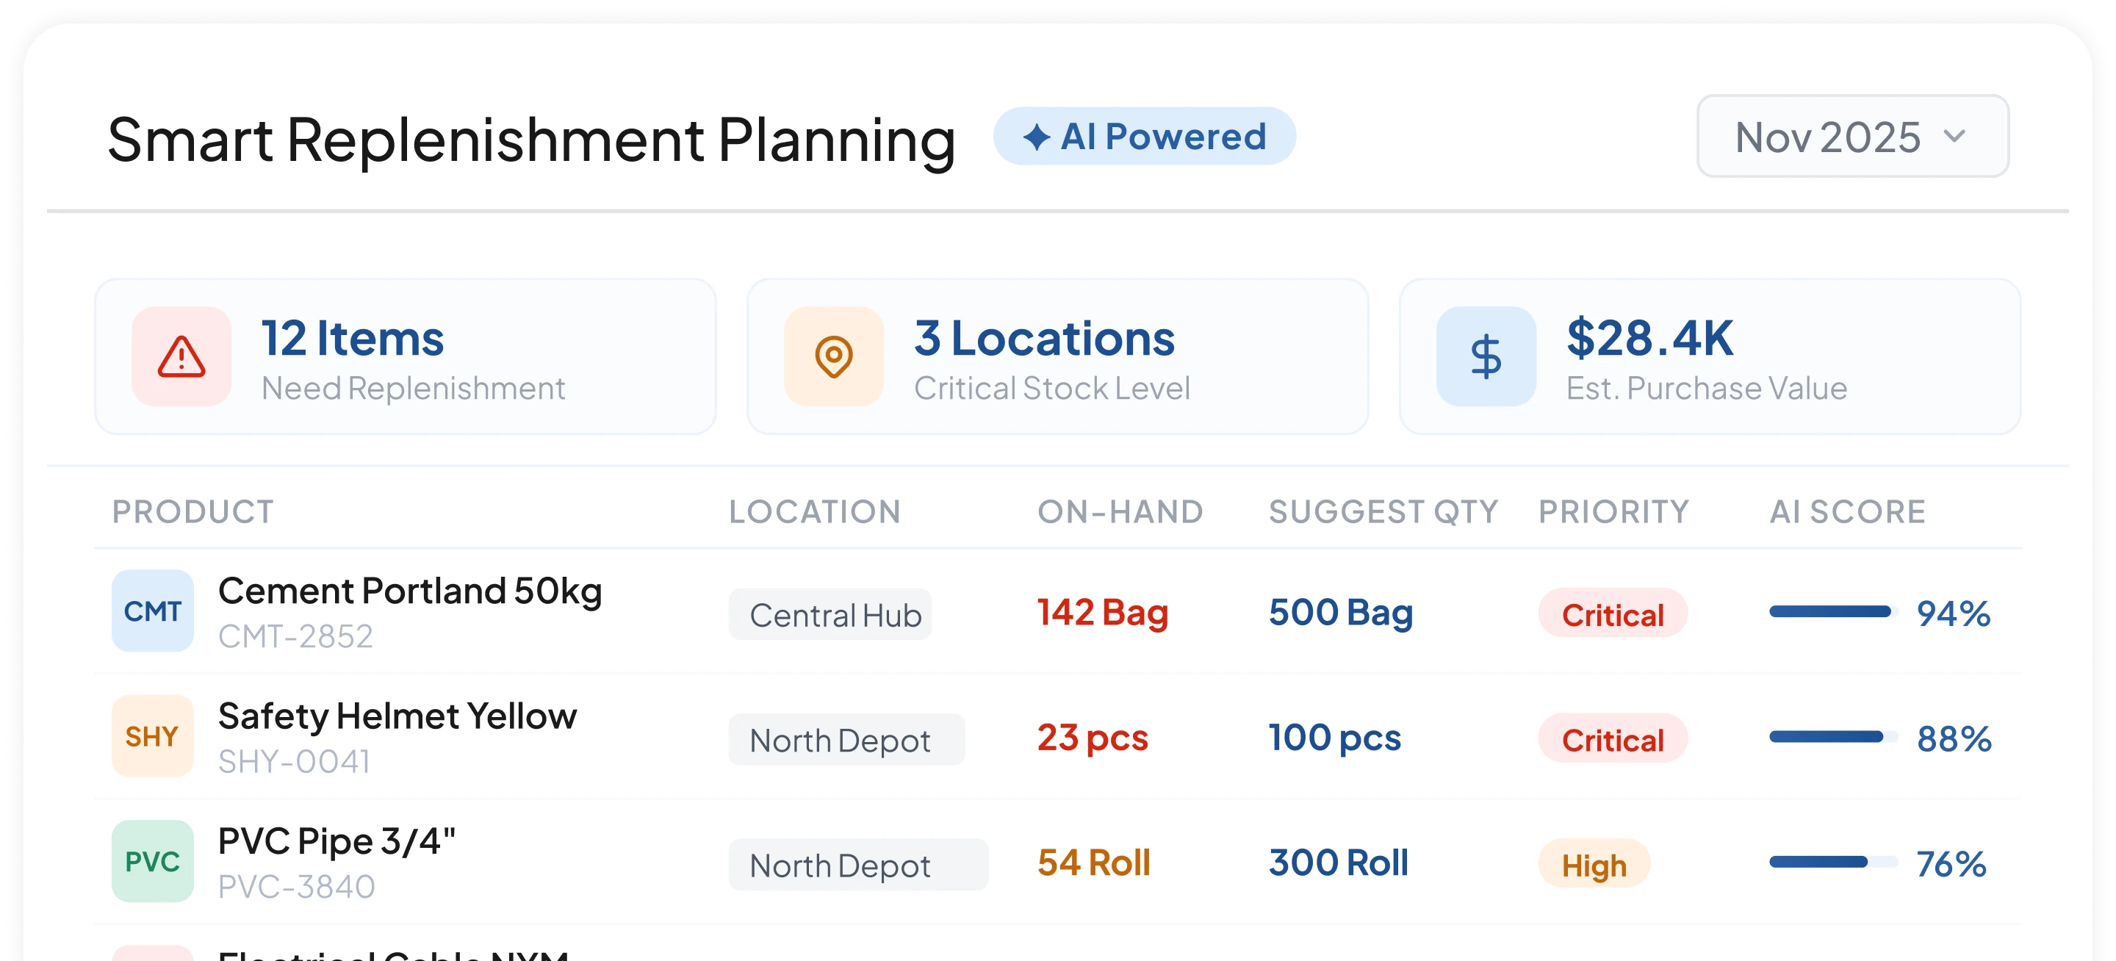Select the Cement Portland 50kg product name
This screenshot has height=961, width=2116.
pyautogui.click(x=410, y=591)
